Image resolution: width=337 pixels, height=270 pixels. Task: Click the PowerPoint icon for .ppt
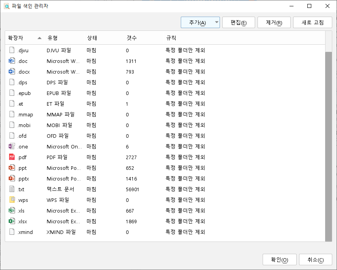tap(12, 167)
